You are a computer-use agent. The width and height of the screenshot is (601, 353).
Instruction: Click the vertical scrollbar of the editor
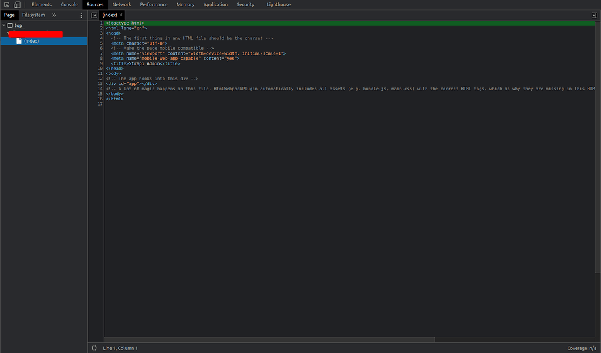pos(597,147)
